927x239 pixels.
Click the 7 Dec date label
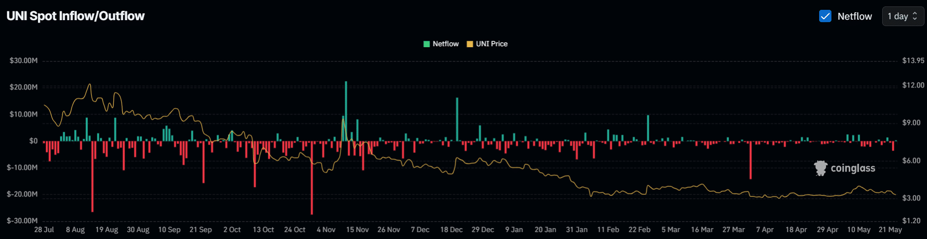click(x=420, y=230)
